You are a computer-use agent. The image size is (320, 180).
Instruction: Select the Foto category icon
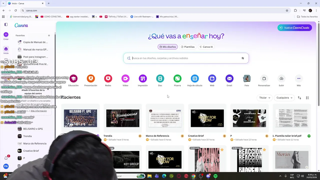247,78
